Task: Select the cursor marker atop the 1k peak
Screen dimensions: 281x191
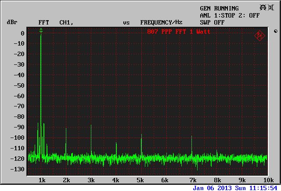Action: [41, 30]
